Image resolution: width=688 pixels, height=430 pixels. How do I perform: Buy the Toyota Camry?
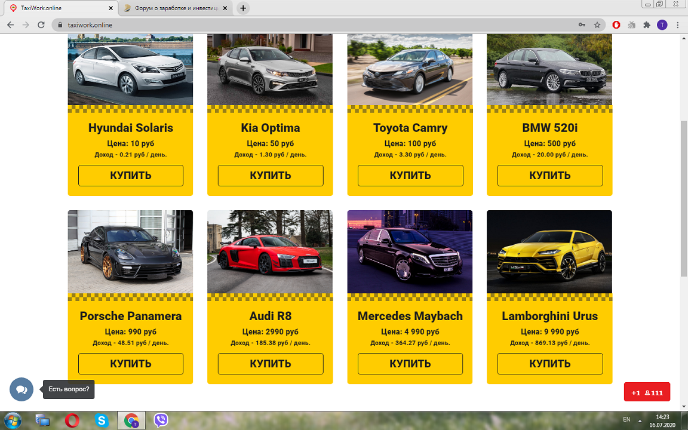[x=410, y=176]
